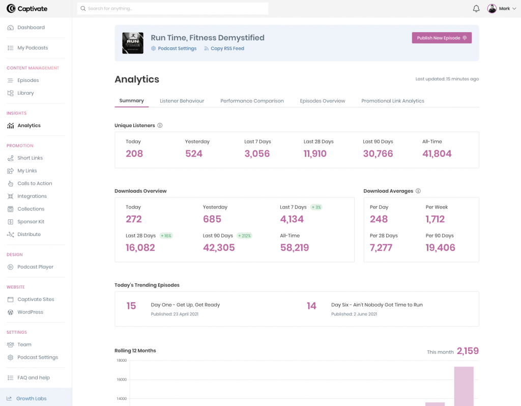Open Dashboard from the sidebar icon
Image resolution: width=521 pixels, height=406 pixels.
point(11,27)
